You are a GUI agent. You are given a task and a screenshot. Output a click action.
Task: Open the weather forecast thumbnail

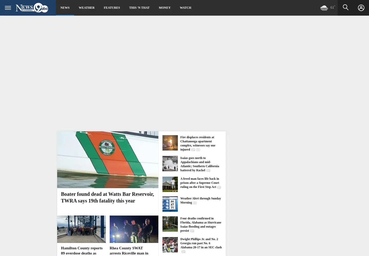(x=170, y=204)
